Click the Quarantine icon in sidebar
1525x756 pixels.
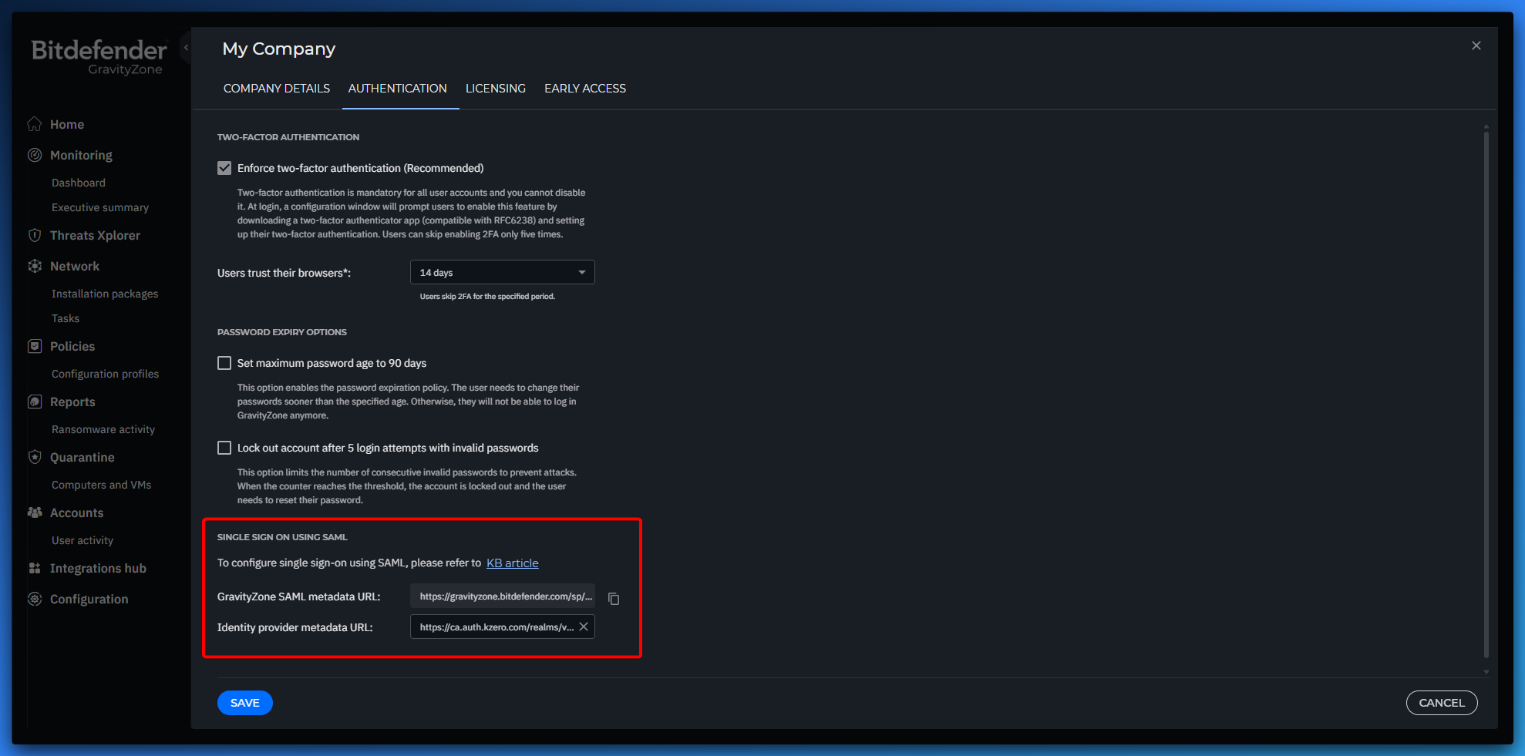pyautogui.click(x=35, y=457)
